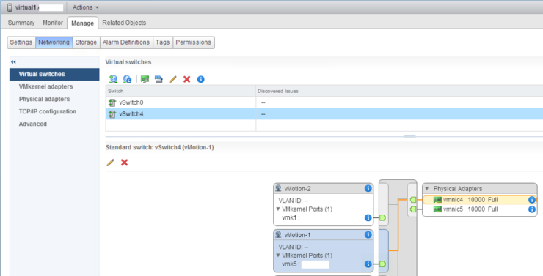The image size is (543, 276).
Task: Click info icon for vmnic4
Action: pos(532,200)
